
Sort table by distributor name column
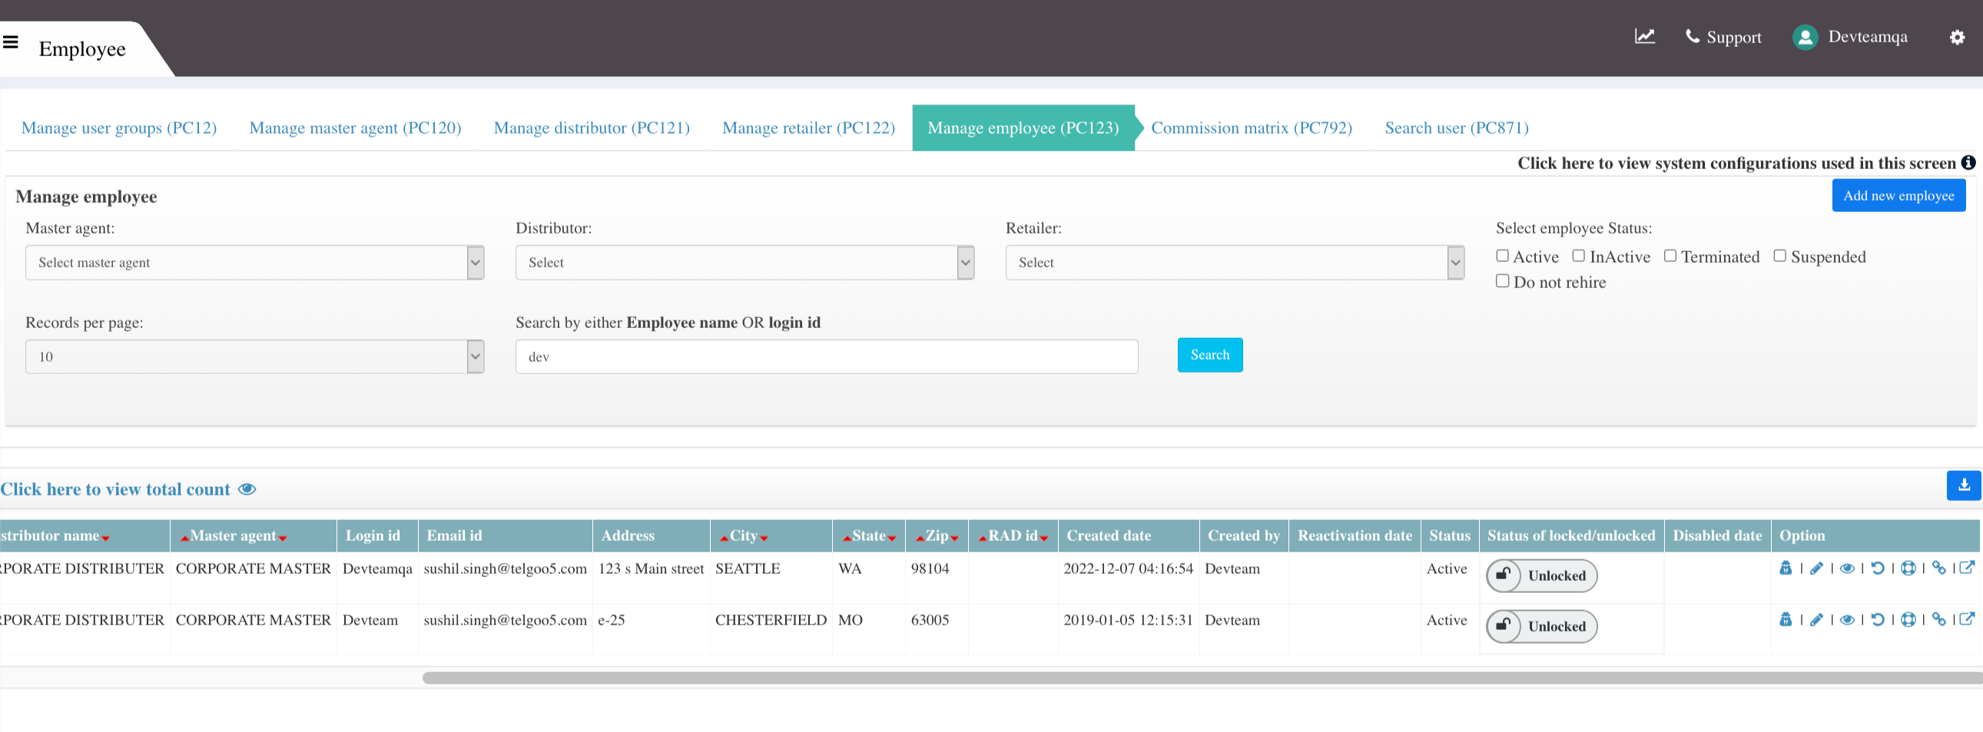pos(54,535)
